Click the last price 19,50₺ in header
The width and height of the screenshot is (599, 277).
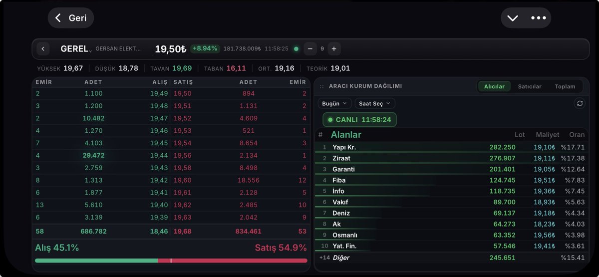coord(170,49)
